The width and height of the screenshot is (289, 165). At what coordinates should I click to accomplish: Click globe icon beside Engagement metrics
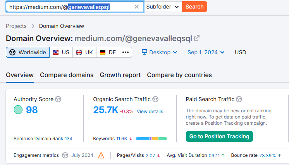[x=65, y=155]
